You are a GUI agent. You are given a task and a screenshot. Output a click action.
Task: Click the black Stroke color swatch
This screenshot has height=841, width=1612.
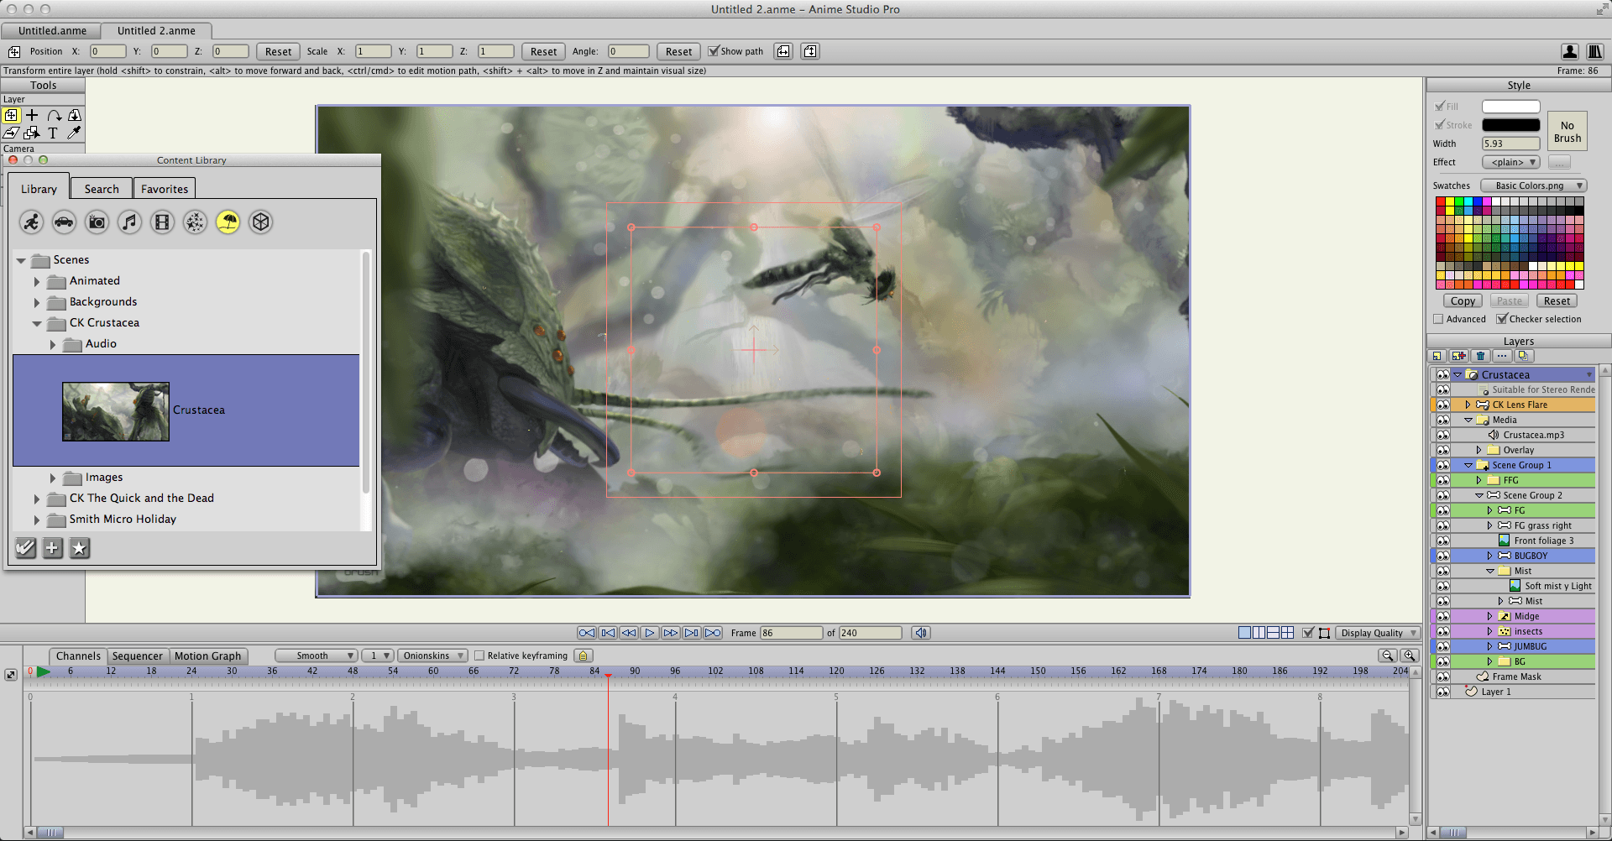[x=1510, y=125]
